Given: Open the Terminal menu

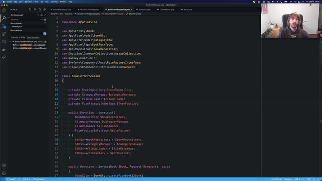Looking at the screenshot, I should coord(54,2).
